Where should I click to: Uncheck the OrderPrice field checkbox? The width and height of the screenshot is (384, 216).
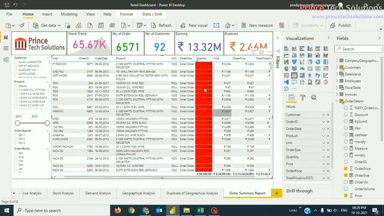coord(346,169)
